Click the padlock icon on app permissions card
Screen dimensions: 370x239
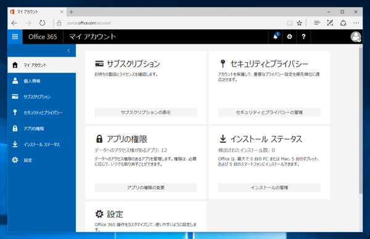99,139
